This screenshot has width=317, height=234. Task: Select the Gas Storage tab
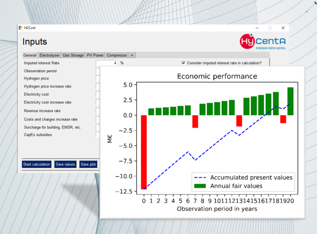click(73, 55)
